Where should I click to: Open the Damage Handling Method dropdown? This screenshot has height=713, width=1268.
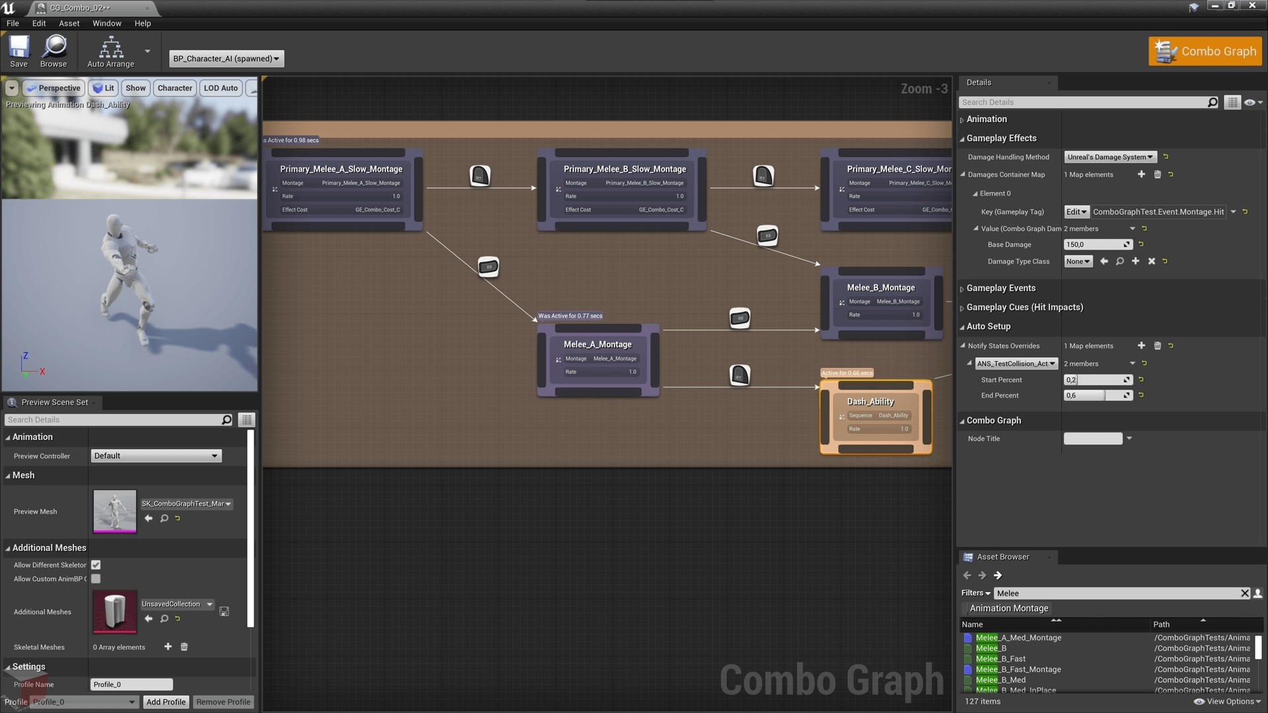pyautogui.click(x=1109, y=156)
